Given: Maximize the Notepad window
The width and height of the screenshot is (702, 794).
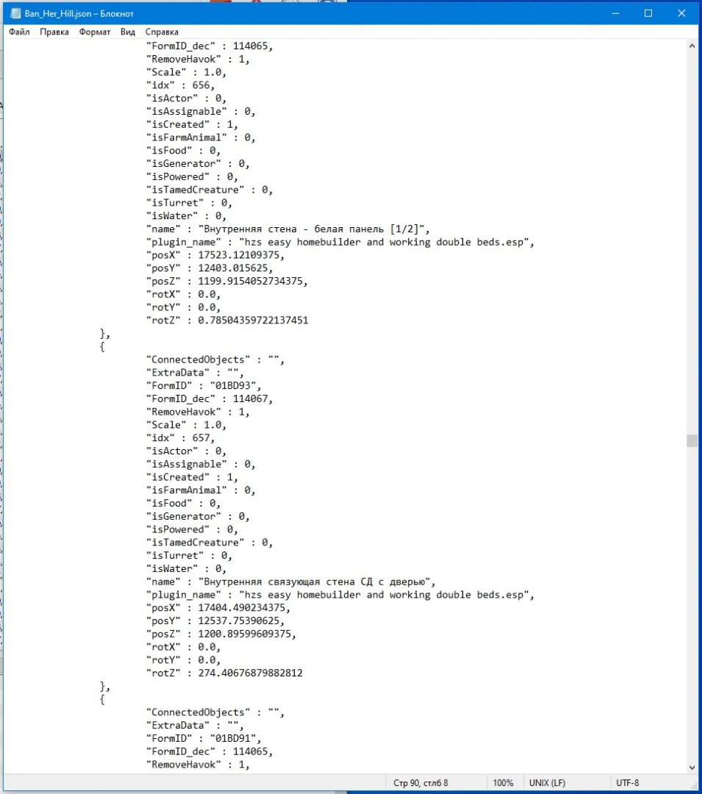Looking at the screenshot, I should click(x=648, y=14).
